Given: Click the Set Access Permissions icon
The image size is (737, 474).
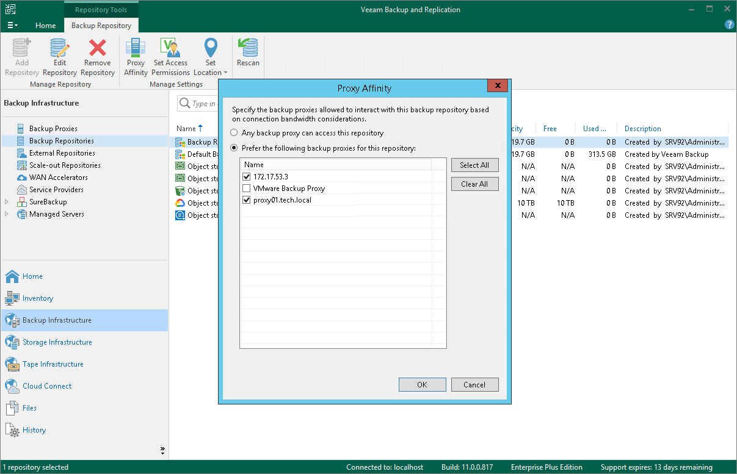Looking at the screenshot, I should tap(170, 48).
